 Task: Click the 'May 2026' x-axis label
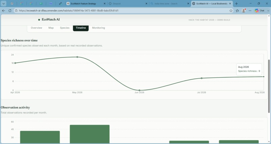[77, 93]
